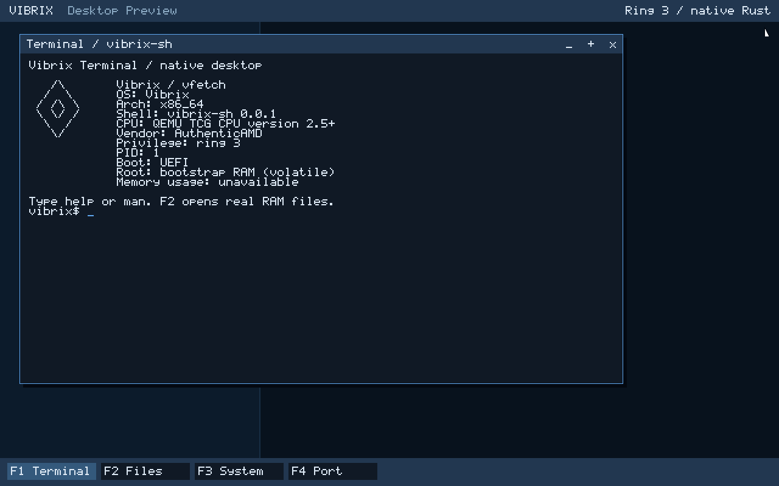The image size is (779, 486).
Task: Click the Terminal / vibrix-sh title bar
Action: pos(321,44)
